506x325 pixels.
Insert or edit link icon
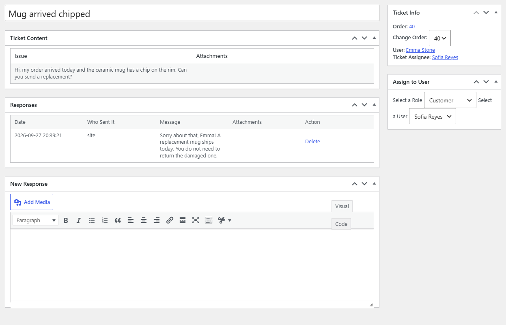tap(170, 220)
